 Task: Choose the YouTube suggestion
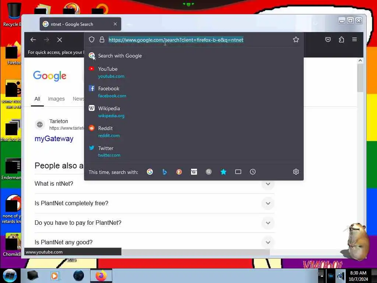click(194, 73)
